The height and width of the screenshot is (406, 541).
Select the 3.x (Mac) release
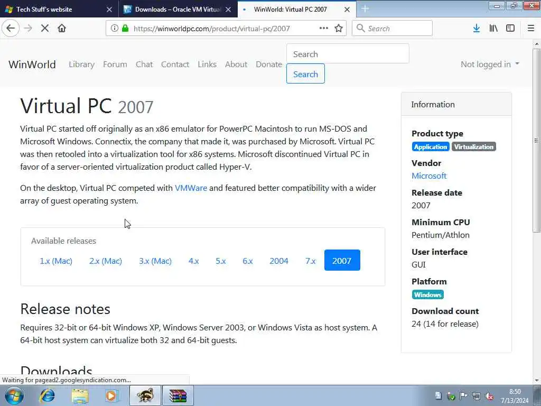coord(155,261)
